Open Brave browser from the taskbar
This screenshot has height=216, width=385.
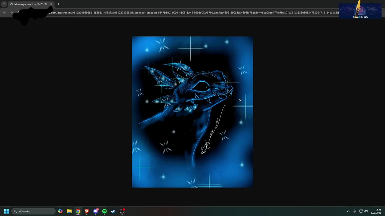pos(87,211)
